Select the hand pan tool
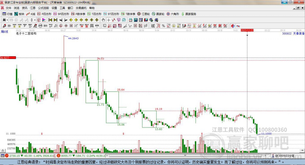The width and height of the screenshot is (305, 165). [103, 20]
